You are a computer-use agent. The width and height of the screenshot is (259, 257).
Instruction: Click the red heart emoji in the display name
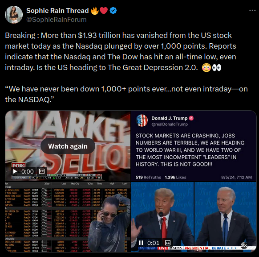[104, 11]
